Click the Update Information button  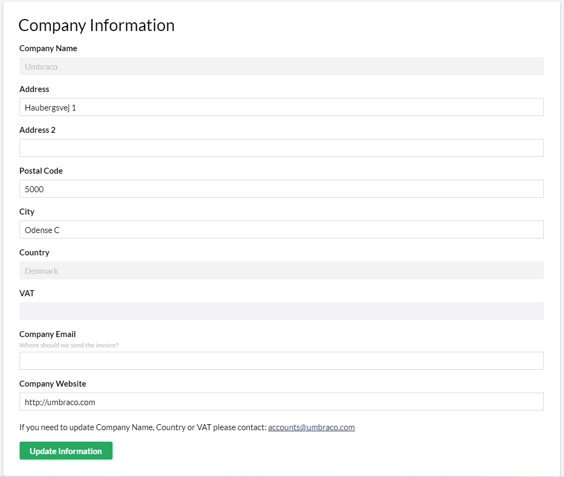tap(66, 451)
